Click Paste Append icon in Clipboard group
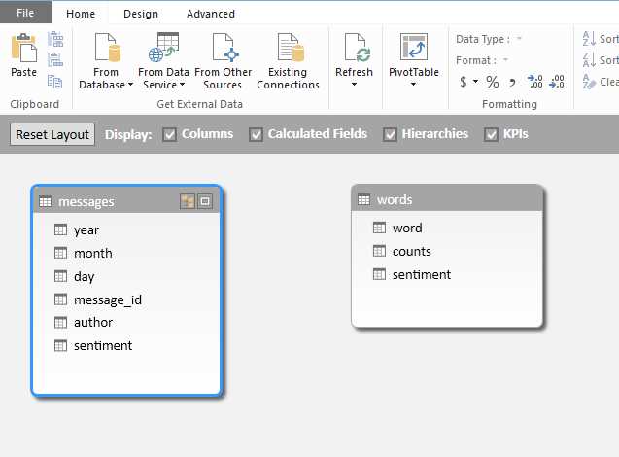The height and width of the screenshot is (457, 619). (55, 39)
